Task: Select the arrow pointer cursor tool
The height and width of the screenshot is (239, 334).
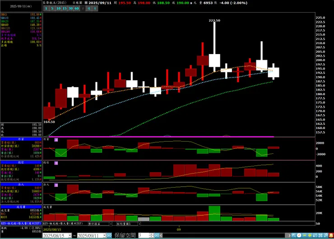Action: 294,235
